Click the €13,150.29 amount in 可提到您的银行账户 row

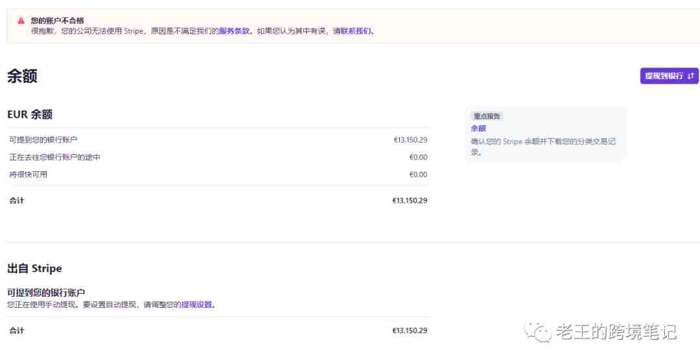point(410,140)
